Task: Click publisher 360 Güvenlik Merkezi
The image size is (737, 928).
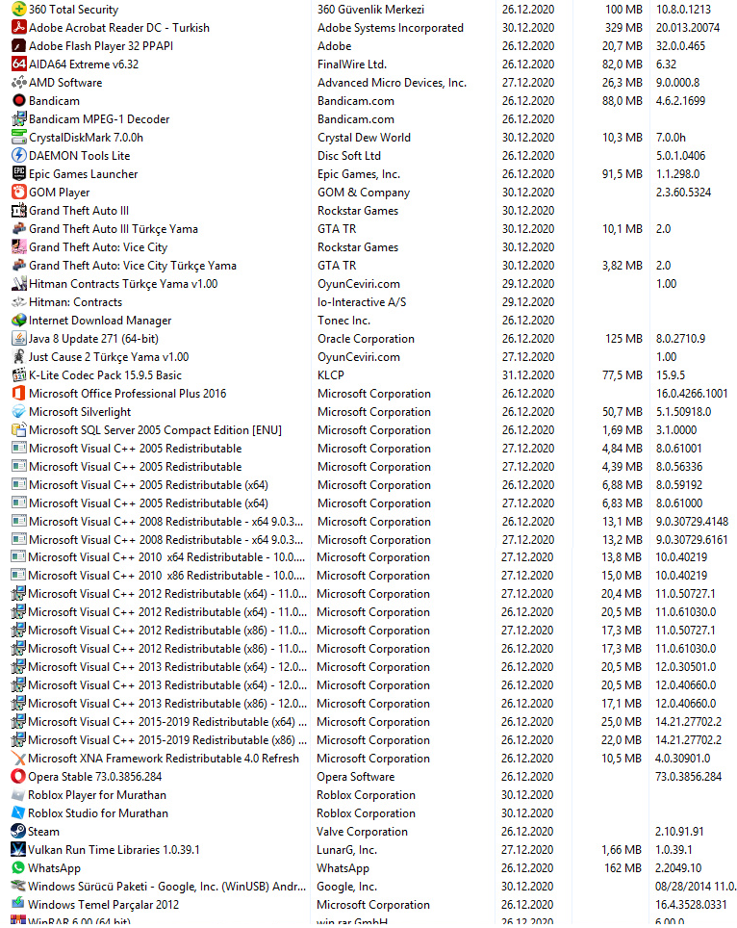Action: [370, 10]
